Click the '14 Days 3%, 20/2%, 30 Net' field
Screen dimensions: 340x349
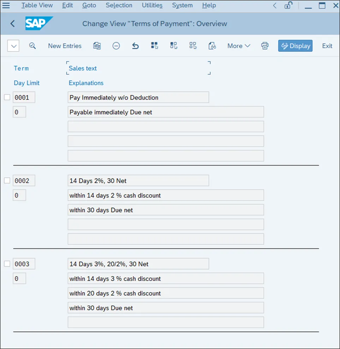(138, 264)
